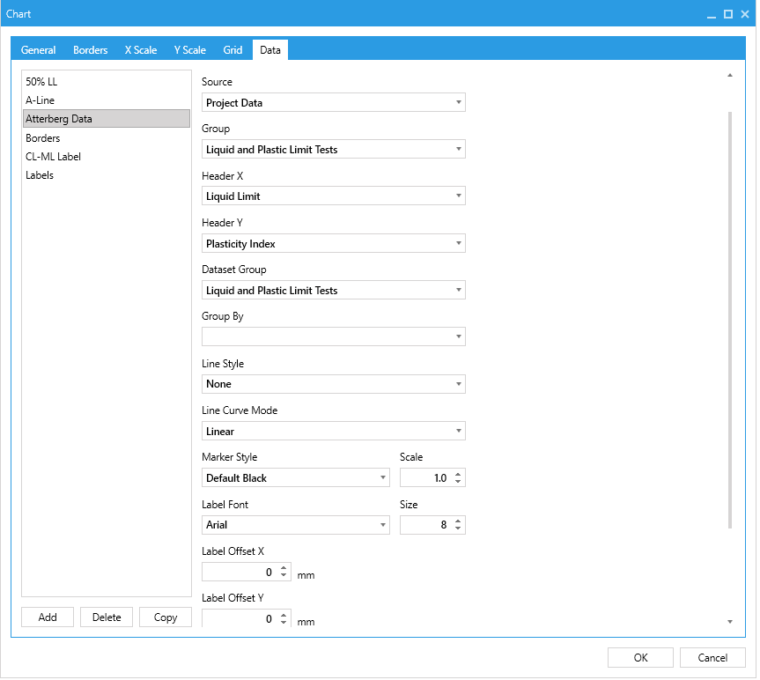Image resolution: width=760 pixels, height=680 pixels.
Task: Open the Source dropdown
Action: click(333, 103)
